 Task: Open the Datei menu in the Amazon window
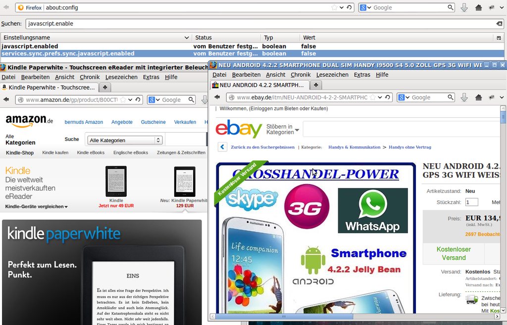tap(8, 77)
